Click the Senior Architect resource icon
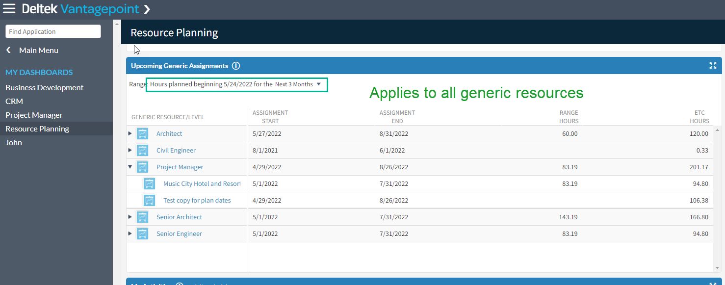 tap(142, 217)
